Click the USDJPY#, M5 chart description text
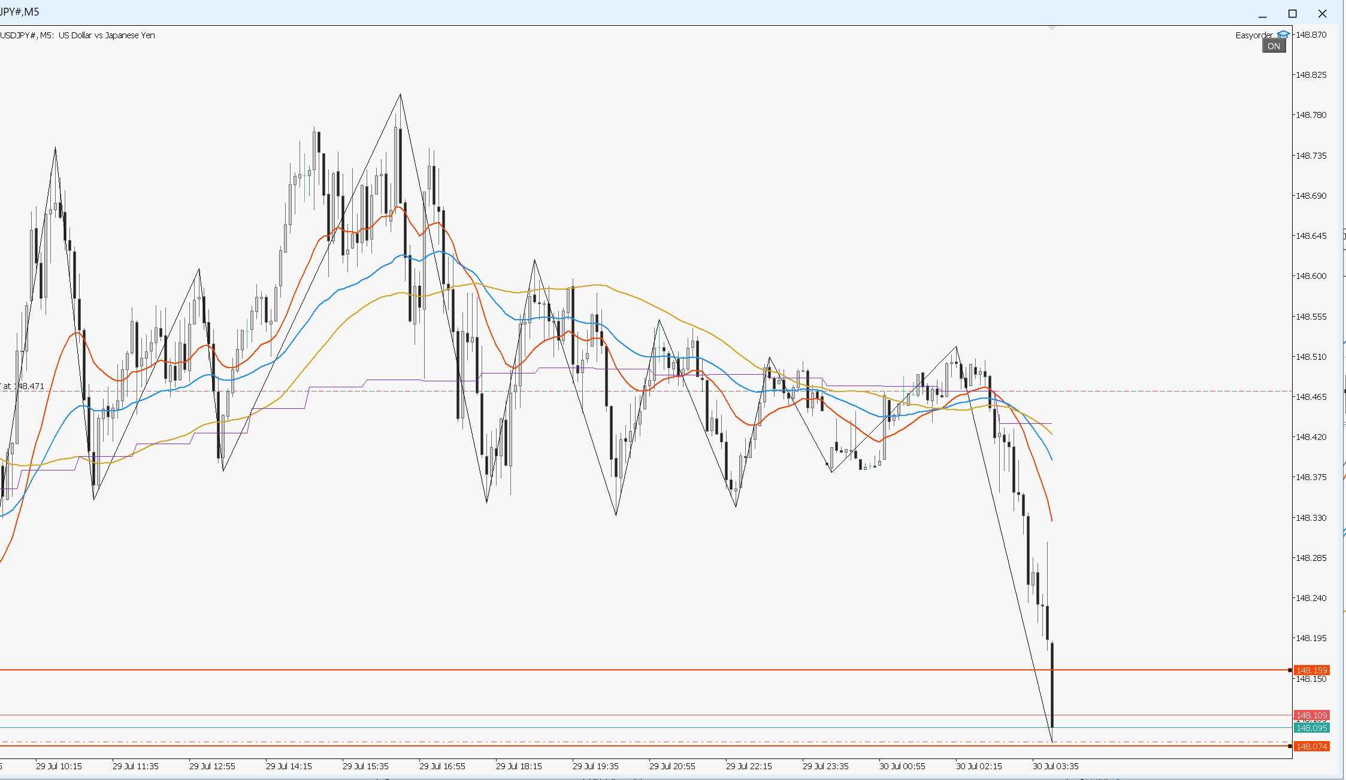The image size is (1346, 780). tap(78, 35)
